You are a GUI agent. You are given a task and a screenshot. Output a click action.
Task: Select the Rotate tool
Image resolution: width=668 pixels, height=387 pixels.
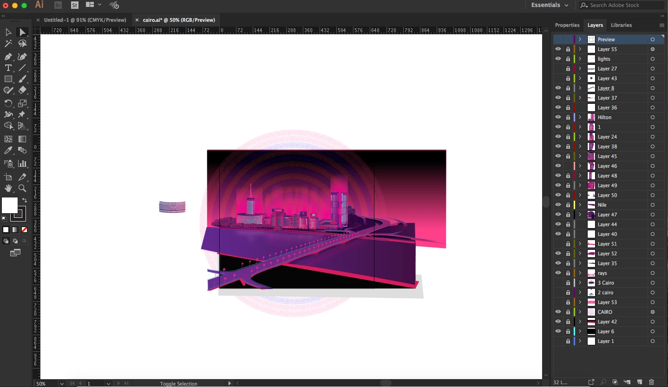(8, 103)
